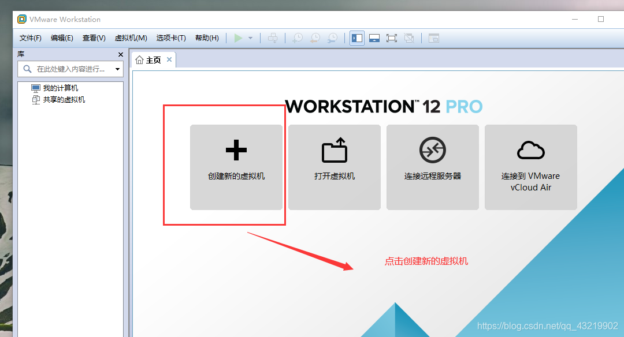Viewport: 624px width, 337px height.
Task: Open the 帮助(H) menu
Action: (x=207, y=38)
